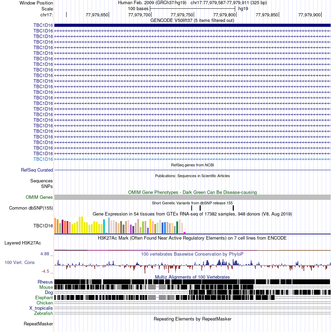Click the 'chr17:77,979,587-77,979,911 (325 bp)' position text
The width and height of the screenshot is (331, 332).
pyautogui.click(x=229, y=3)
